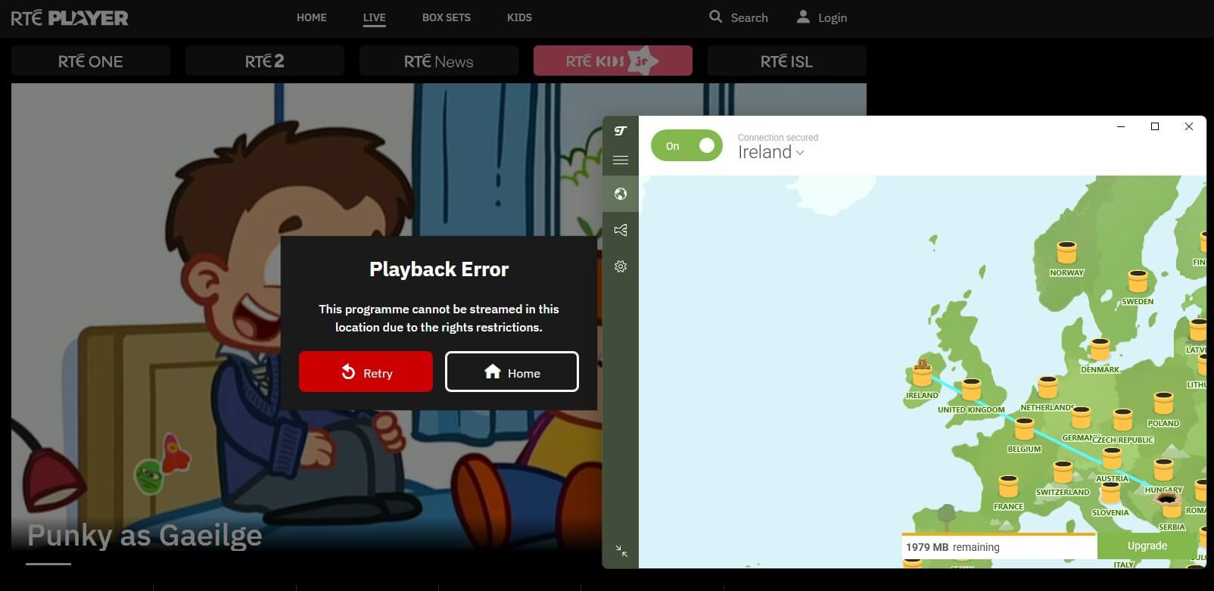The image size is (1214, 591).
Task: Select the globe map view icon
Action: point(621,194)
